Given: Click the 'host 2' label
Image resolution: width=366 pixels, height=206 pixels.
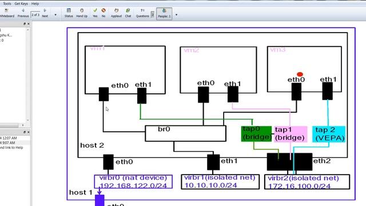Looking at the screenshot, I should 92,145.
